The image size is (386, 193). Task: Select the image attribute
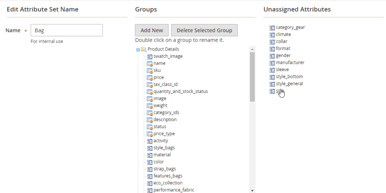[160, 99]
